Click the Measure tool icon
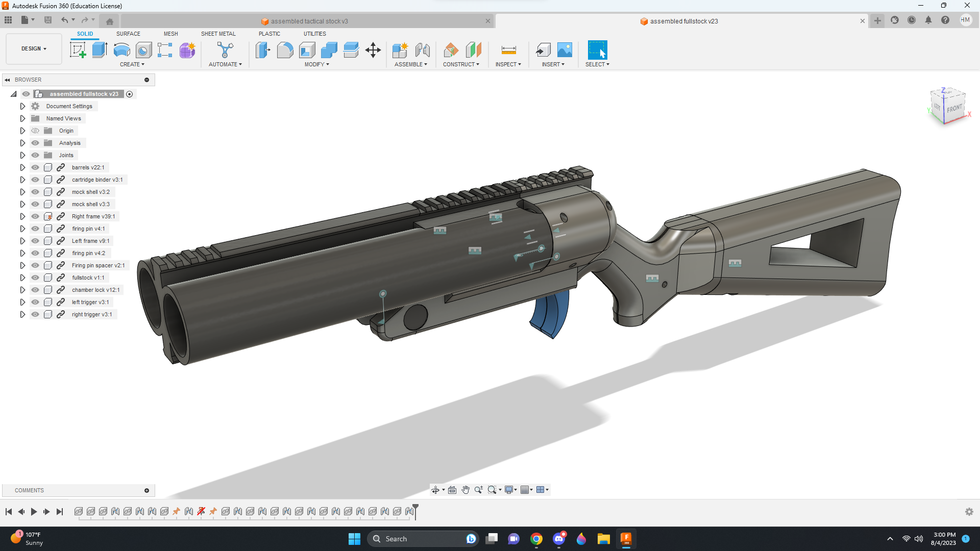 click(x=508, y=50)
